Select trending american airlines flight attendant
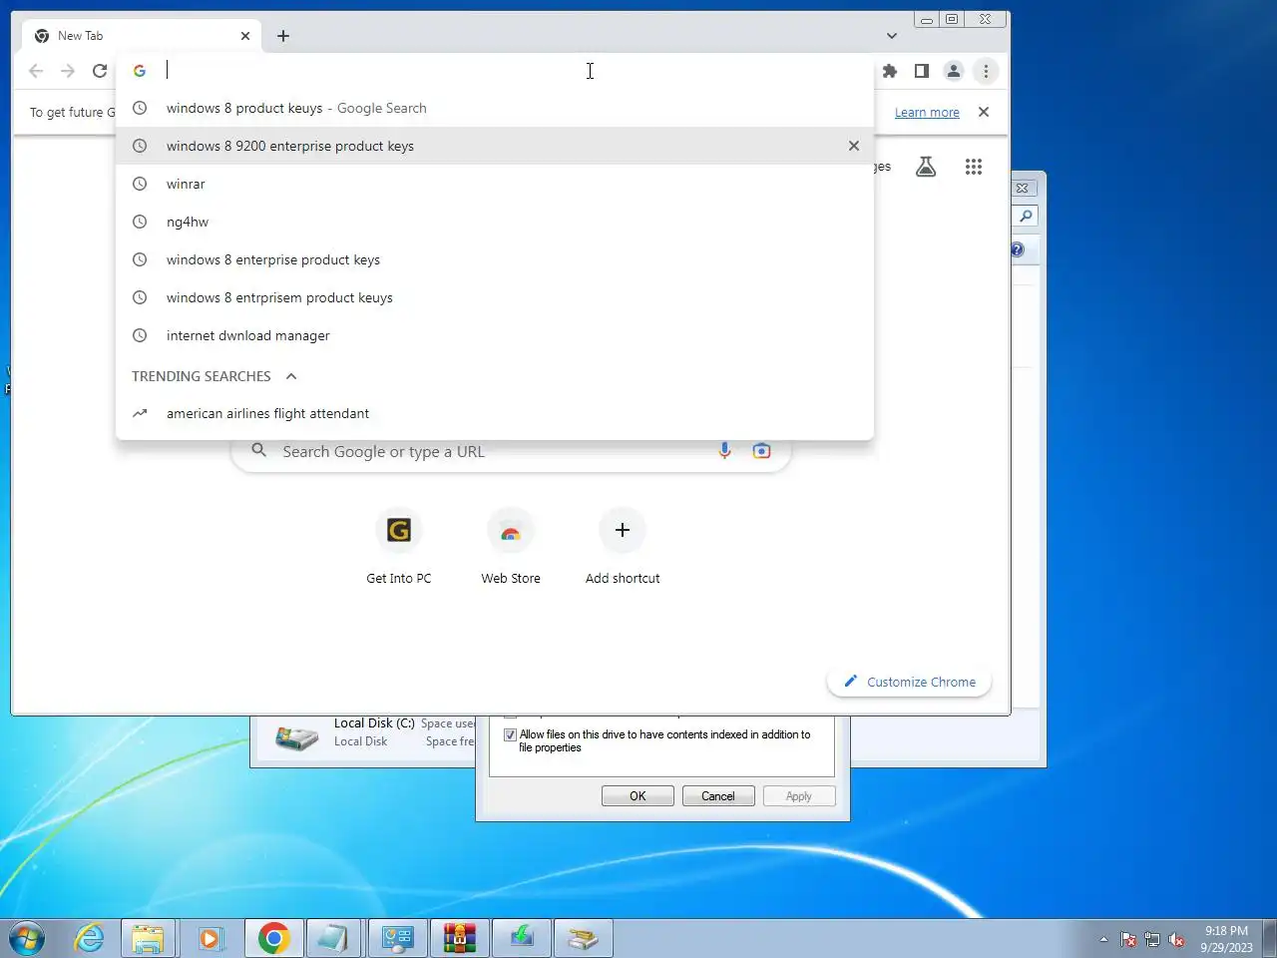This screenshot has height=958, width=1277. pyautogui.click(x=495, y=413)
